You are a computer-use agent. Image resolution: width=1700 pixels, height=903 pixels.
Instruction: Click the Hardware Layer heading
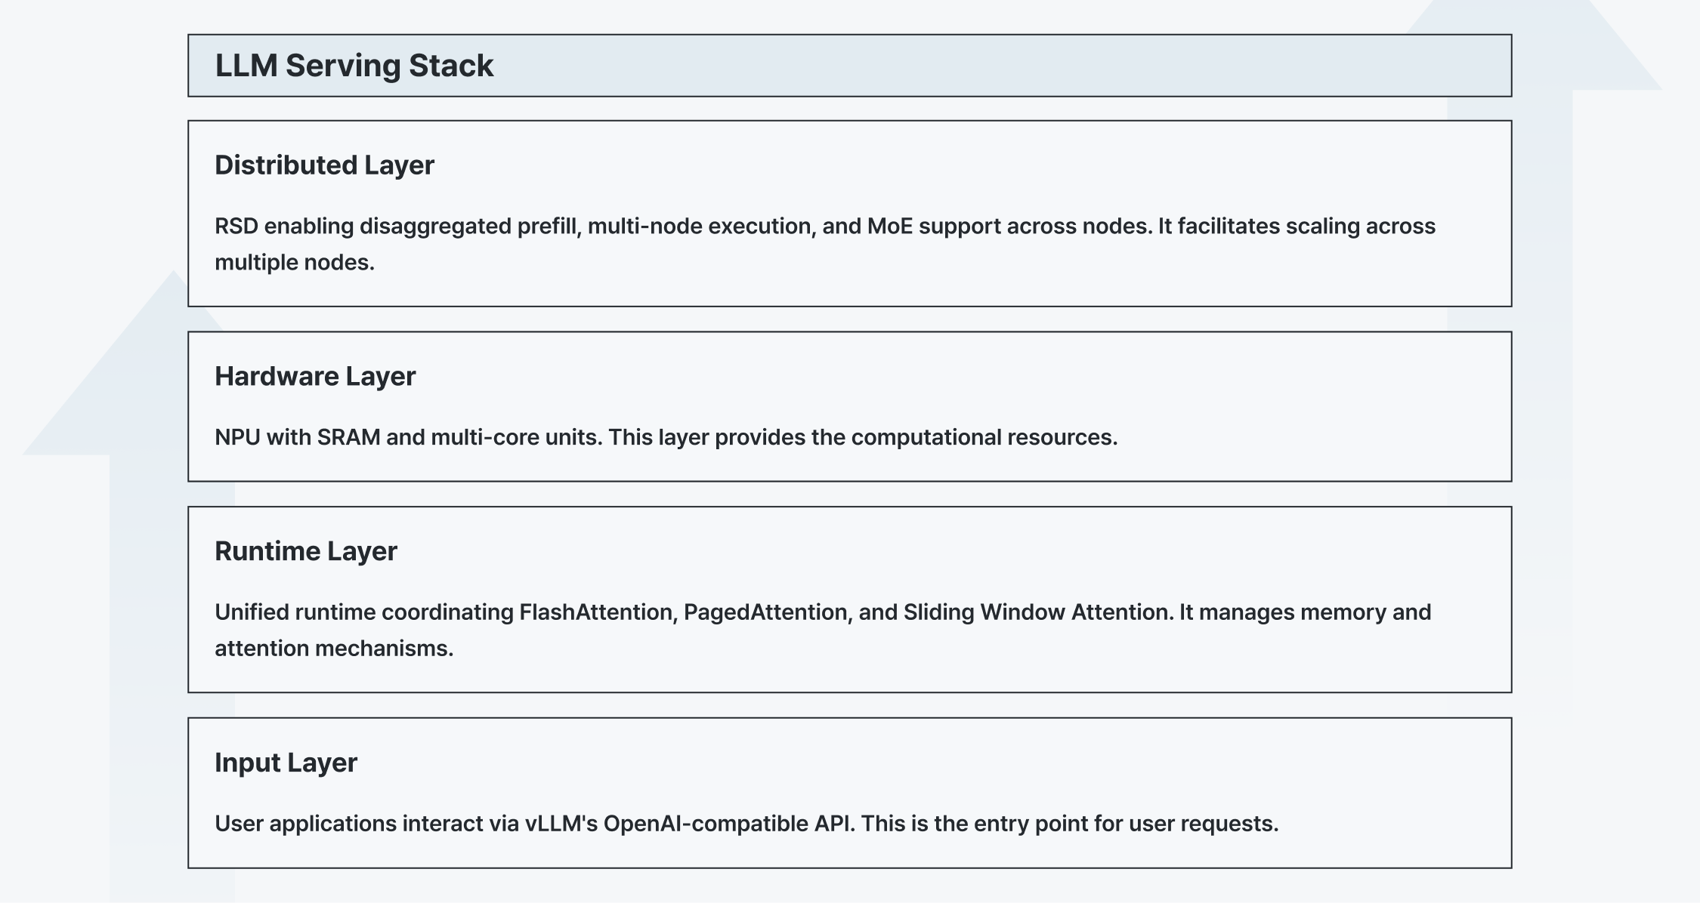click(315, 377)
